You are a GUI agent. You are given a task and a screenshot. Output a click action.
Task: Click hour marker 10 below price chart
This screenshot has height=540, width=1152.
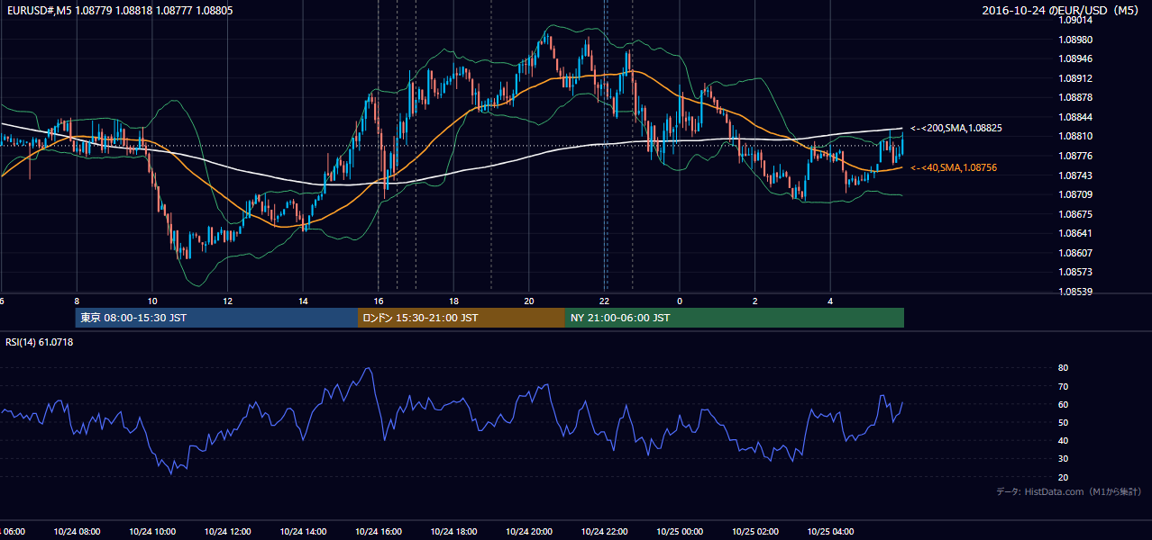152,301
